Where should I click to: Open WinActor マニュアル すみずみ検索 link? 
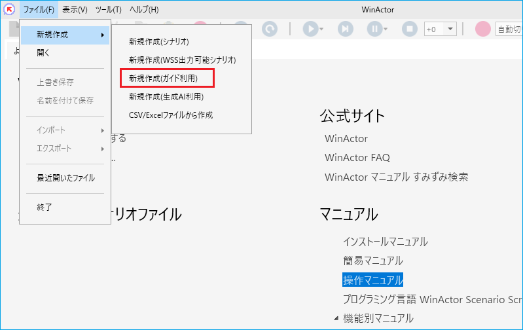coord(396,177)
